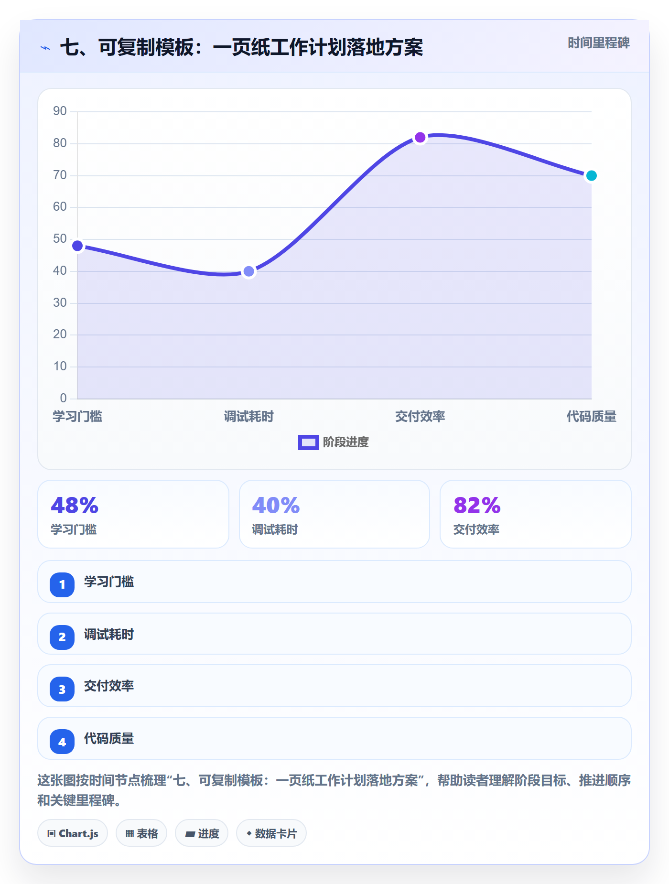Open the 40% 调试耗时 stat card
Screen dimensions: 669x884
[334, 514]
